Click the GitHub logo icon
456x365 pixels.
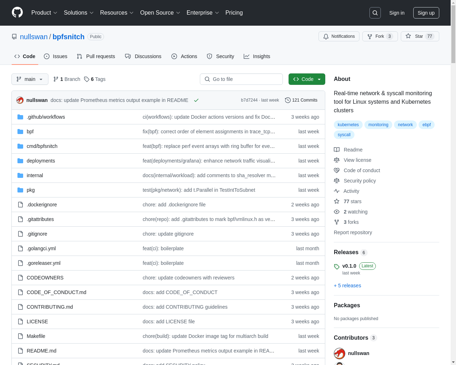[17, 12]
